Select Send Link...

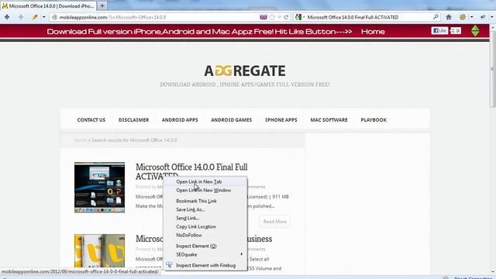(205, 218)
